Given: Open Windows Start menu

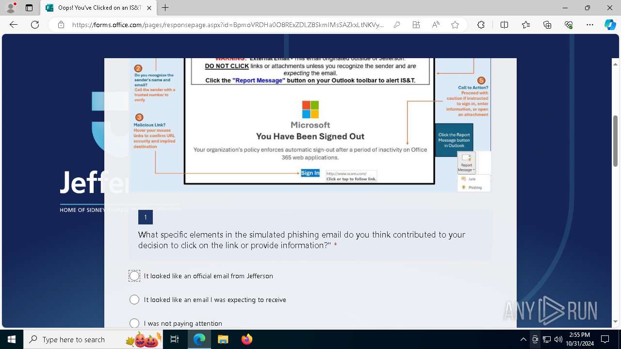Looking at the screenshot, I should [x=12, y=339].
